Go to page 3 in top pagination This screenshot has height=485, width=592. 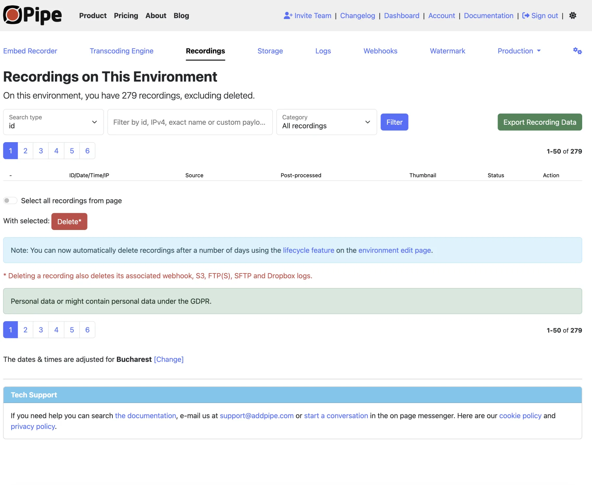(41, 151)
